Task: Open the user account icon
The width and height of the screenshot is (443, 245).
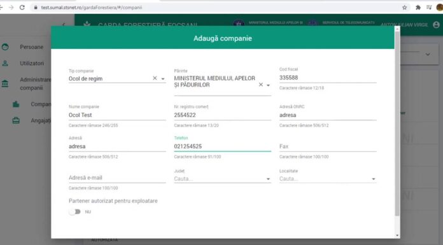Action: [436, 25]
